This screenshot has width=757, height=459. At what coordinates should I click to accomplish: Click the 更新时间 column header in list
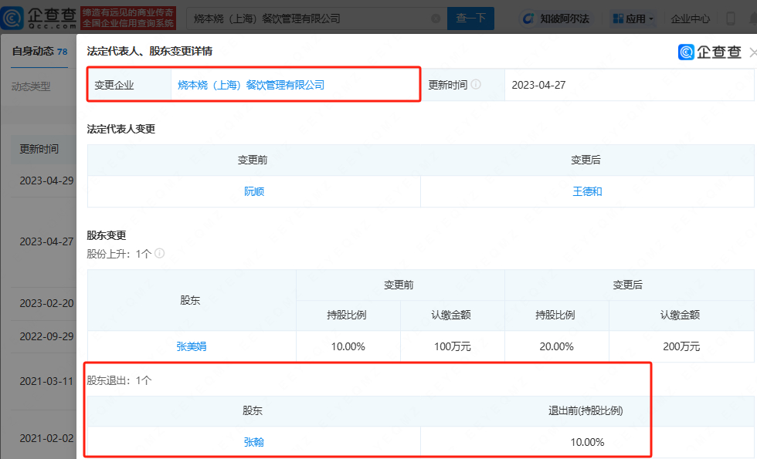tap(39, 149)
